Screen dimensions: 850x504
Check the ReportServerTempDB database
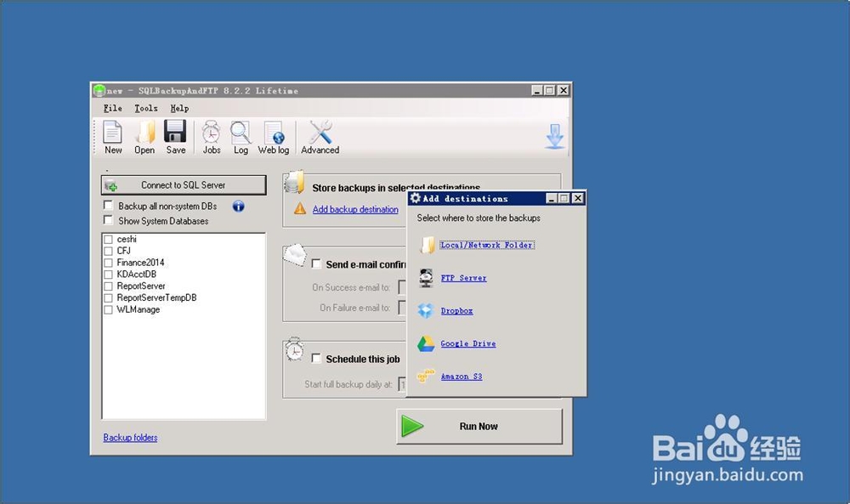tap(109, 298)
